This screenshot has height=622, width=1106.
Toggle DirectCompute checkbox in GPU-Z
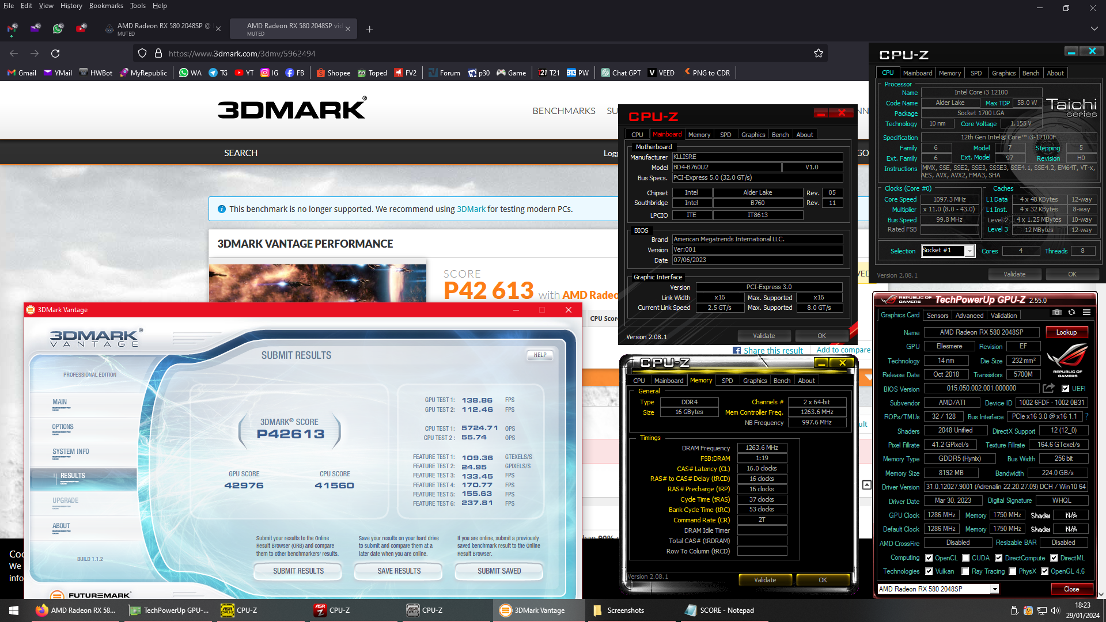click(999, 558)
